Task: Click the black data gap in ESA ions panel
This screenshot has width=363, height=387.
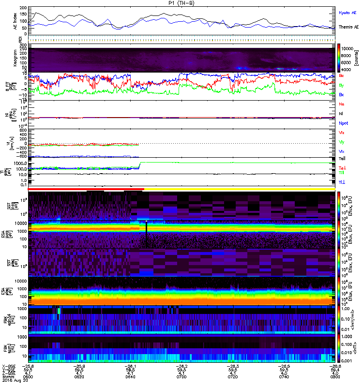Action: point(147,235)
